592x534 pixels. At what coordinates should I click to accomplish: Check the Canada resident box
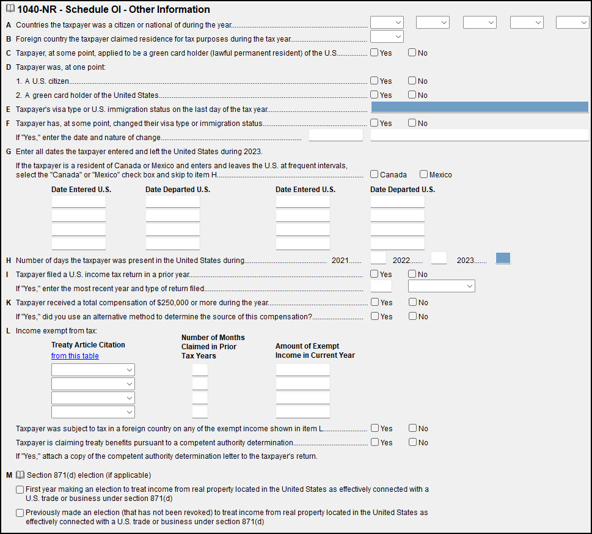click(374, 174)
